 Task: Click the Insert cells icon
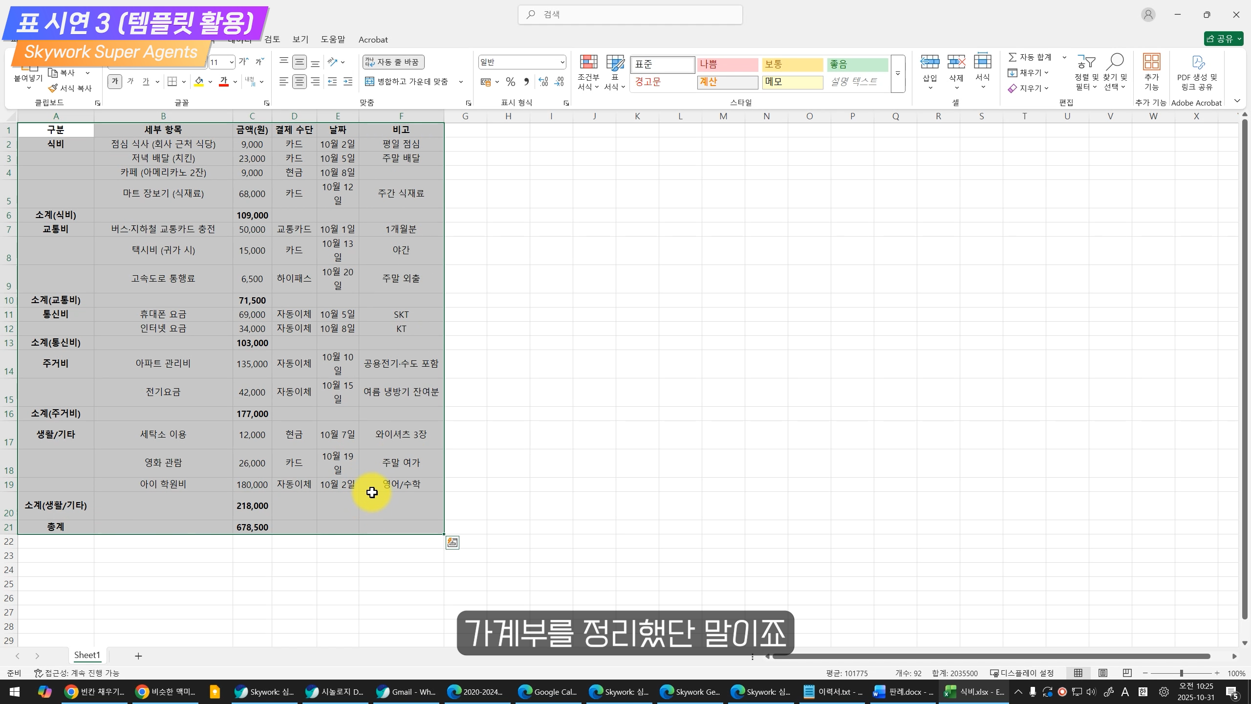click(929, 63)
